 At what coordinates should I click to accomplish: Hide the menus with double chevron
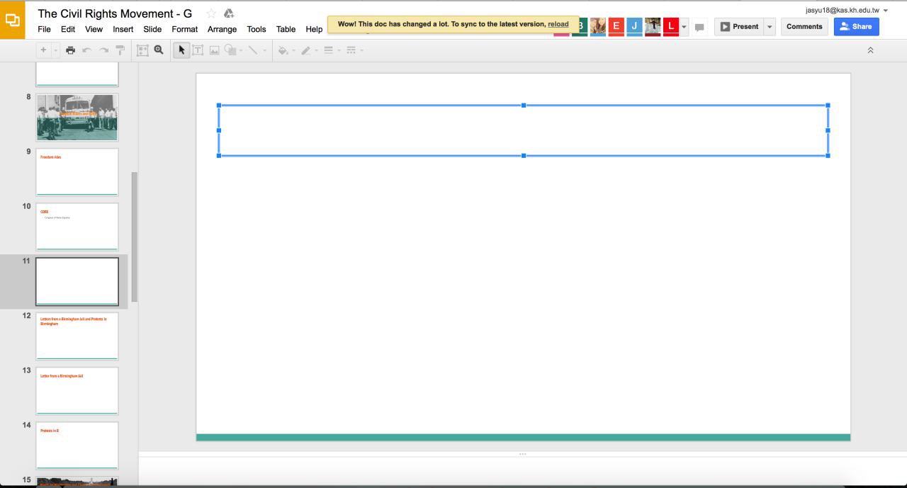870,50
